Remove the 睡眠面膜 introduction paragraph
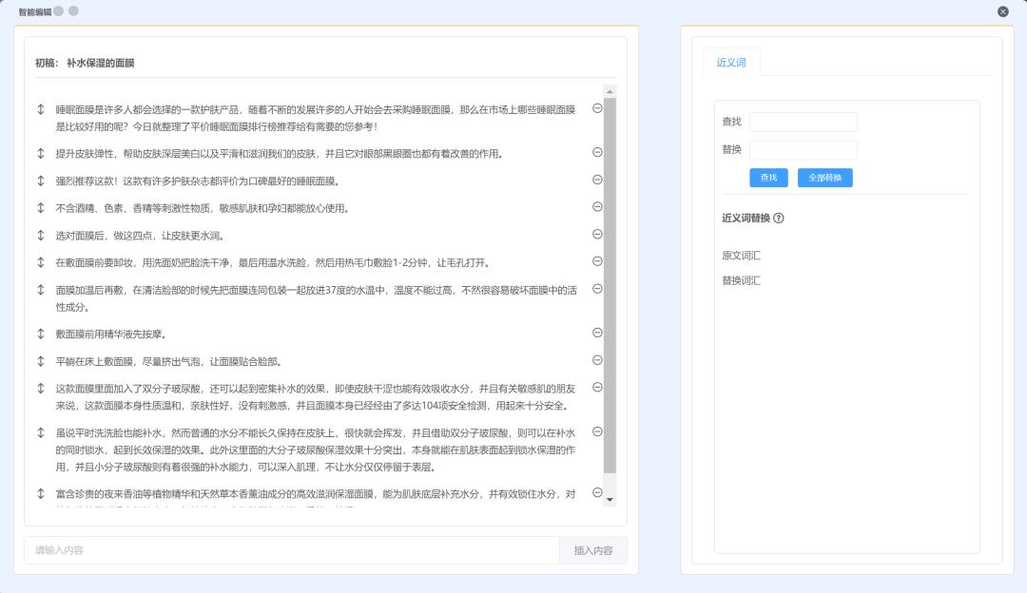 click(597, 109)
